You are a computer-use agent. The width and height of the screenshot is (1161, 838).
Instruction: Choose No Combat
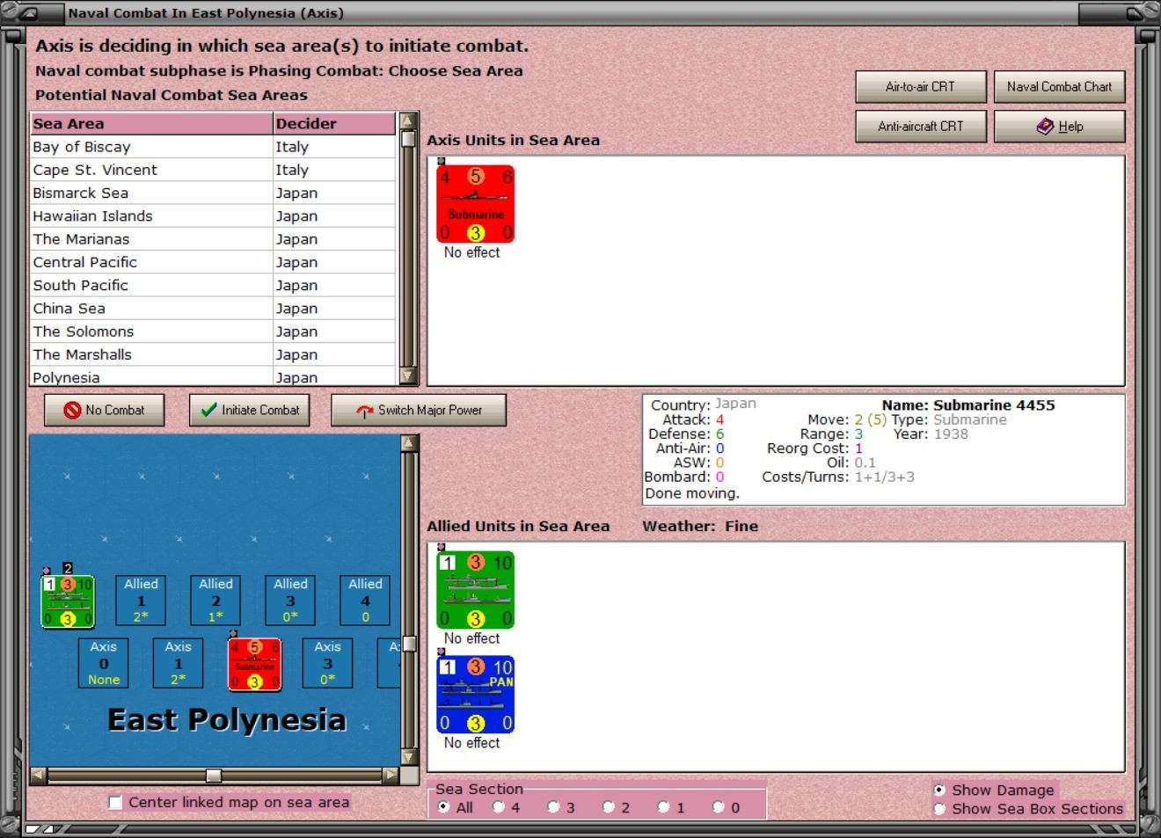[x=105, y=411]
